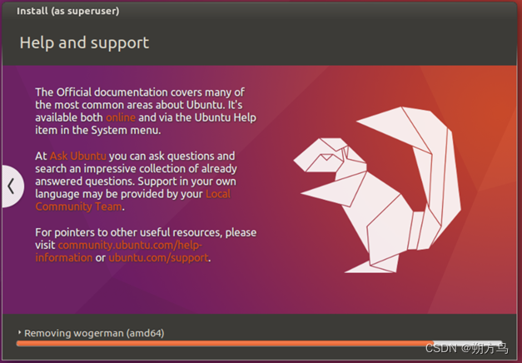Click the unfilled end of the progress bar
This screenshot has height=363, width=522.
pos(467,343)
